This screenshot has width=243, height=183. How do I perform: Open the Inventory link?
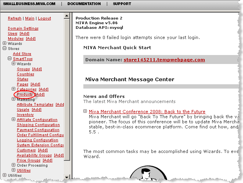(25, 115)
